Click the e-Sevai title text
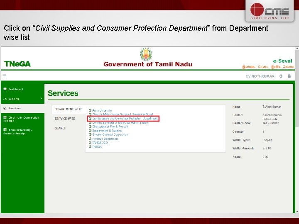 [282, 61]
